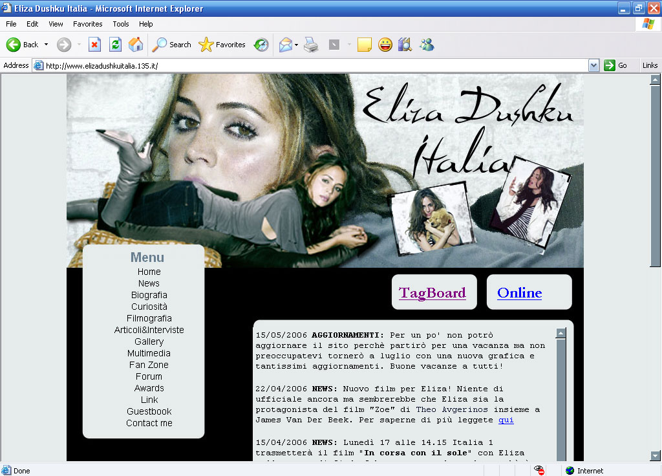The width and height of the screenshot is (662, 476).
Task: Open News in the site menu
Action: pyautogui.click(x=149, y=283)
